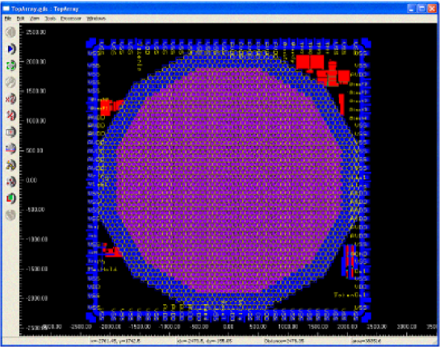
Task: Click the Distance readout in the status bar
Action: pos(284,341)
